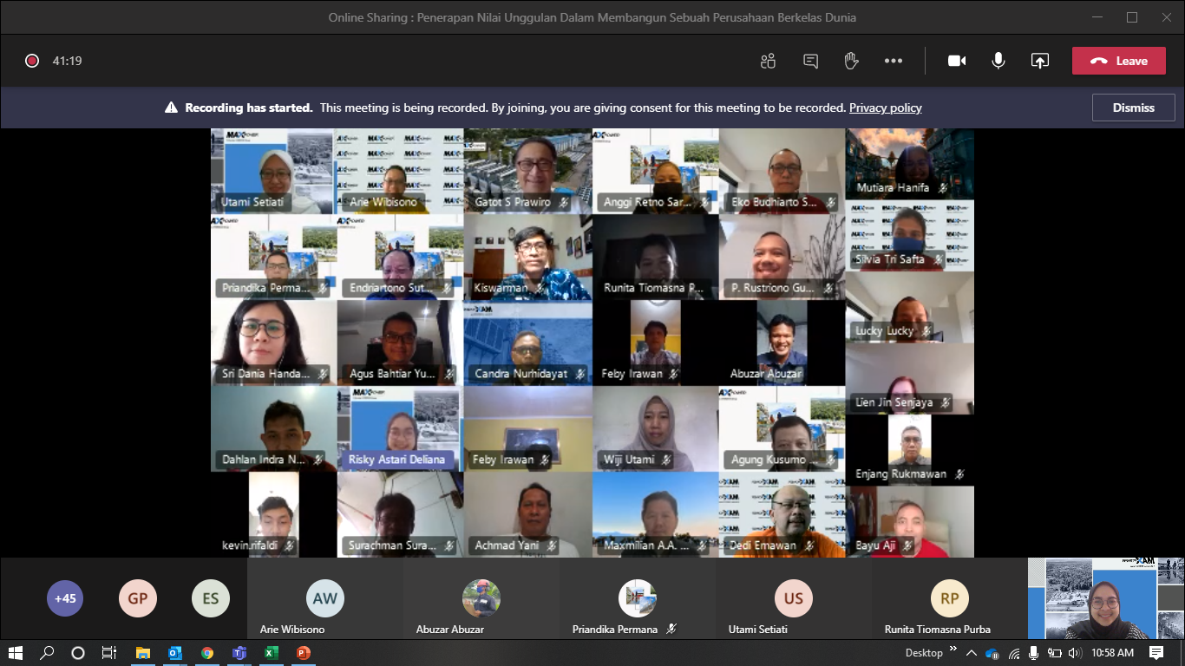
Task: Toggle the camera on or off
Action: click(x=957, y=61)
